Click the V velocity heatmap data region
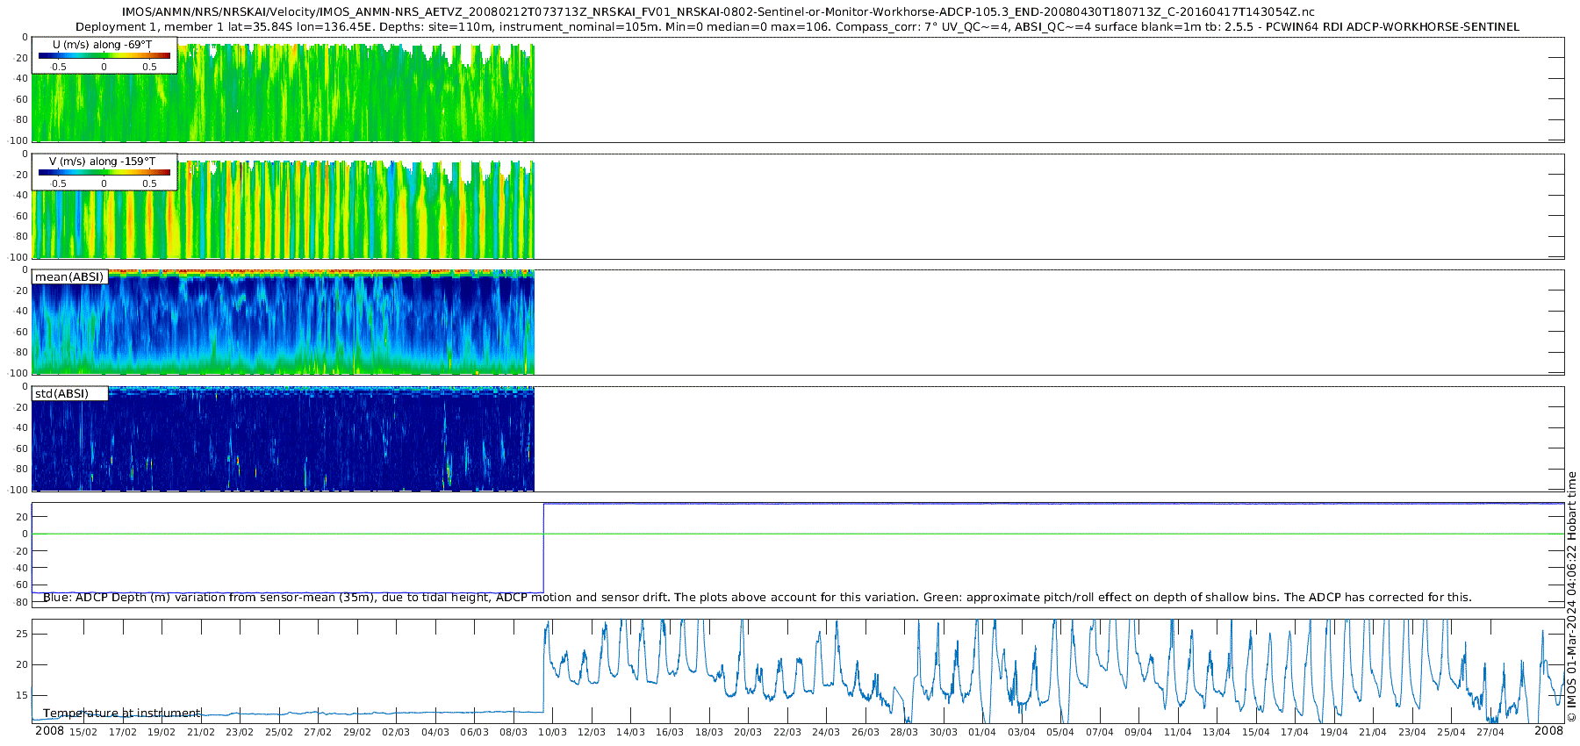1580x746 pixels. pos(283,209)
